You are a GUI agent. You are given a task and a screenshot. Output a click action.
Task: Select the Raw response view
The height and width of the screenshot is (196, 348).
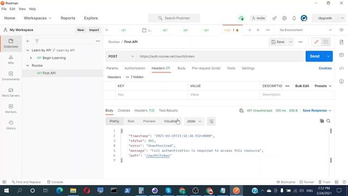click(x=131, y=121)
